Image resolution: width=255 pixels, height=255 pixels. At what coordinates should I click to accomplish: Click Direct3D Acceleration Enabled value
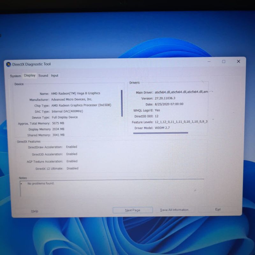click(x=72, y=154)
